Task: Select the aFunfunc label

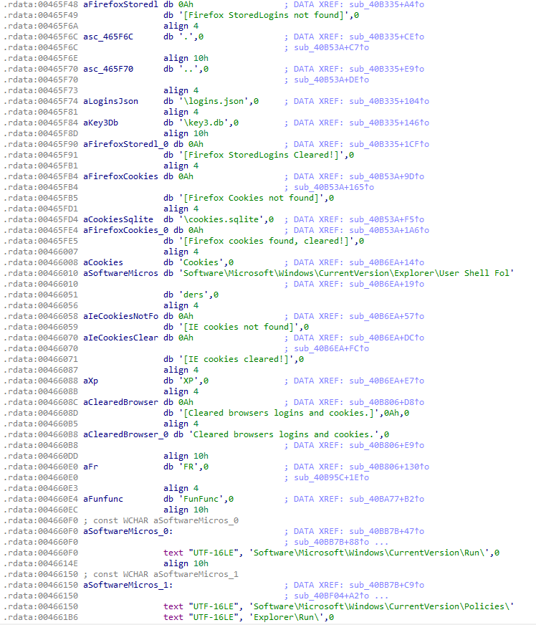Action: pos(104,499)
